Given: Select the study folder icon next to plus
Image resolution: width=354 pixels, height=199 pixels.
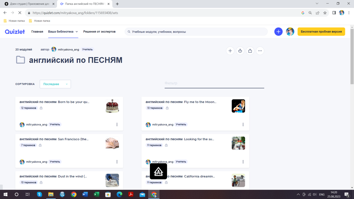Looking at the screenshot, I should (x=240, y=51).
